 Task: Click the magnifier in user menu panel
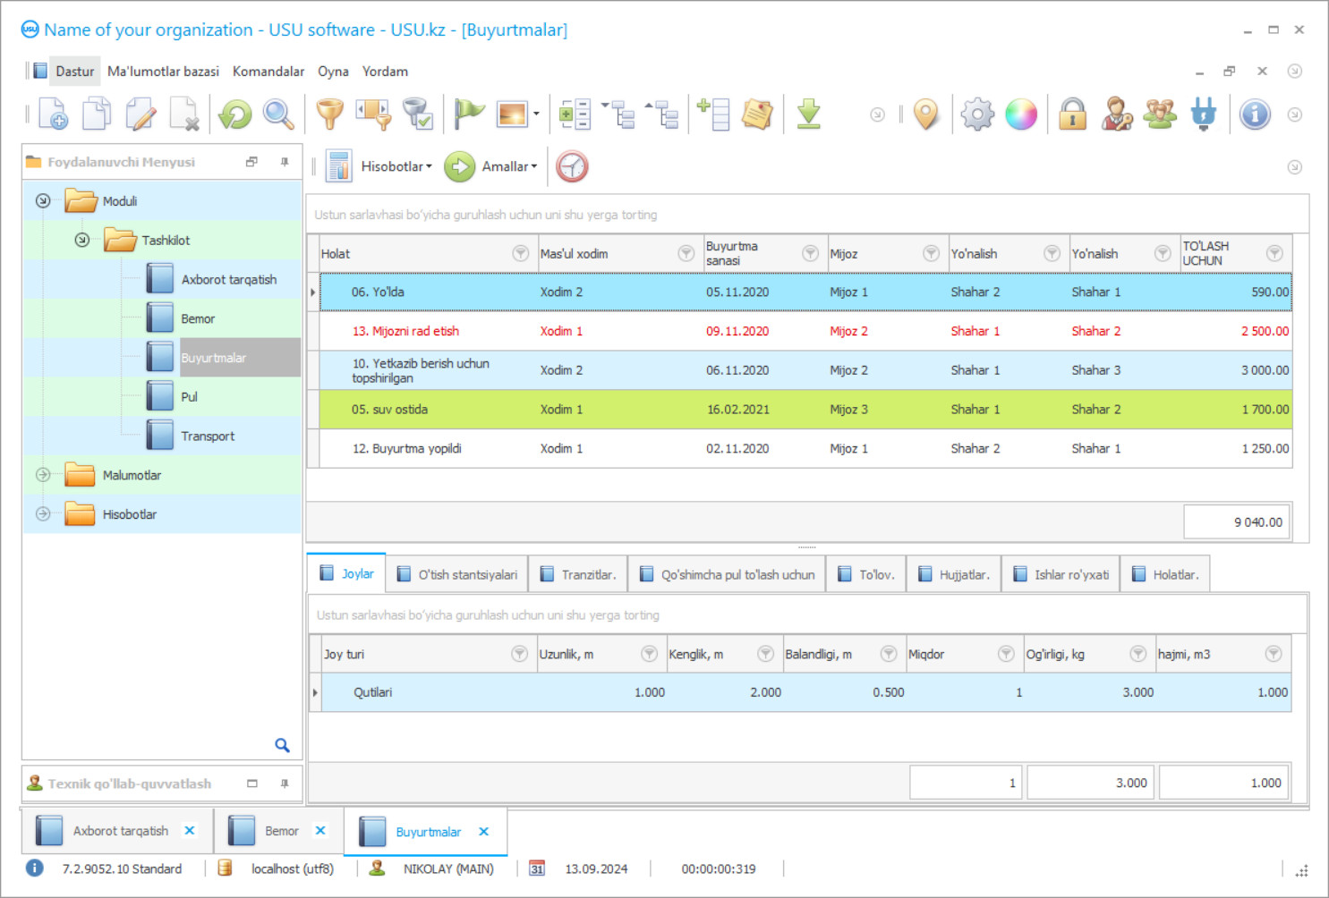[x=282, y=745]
